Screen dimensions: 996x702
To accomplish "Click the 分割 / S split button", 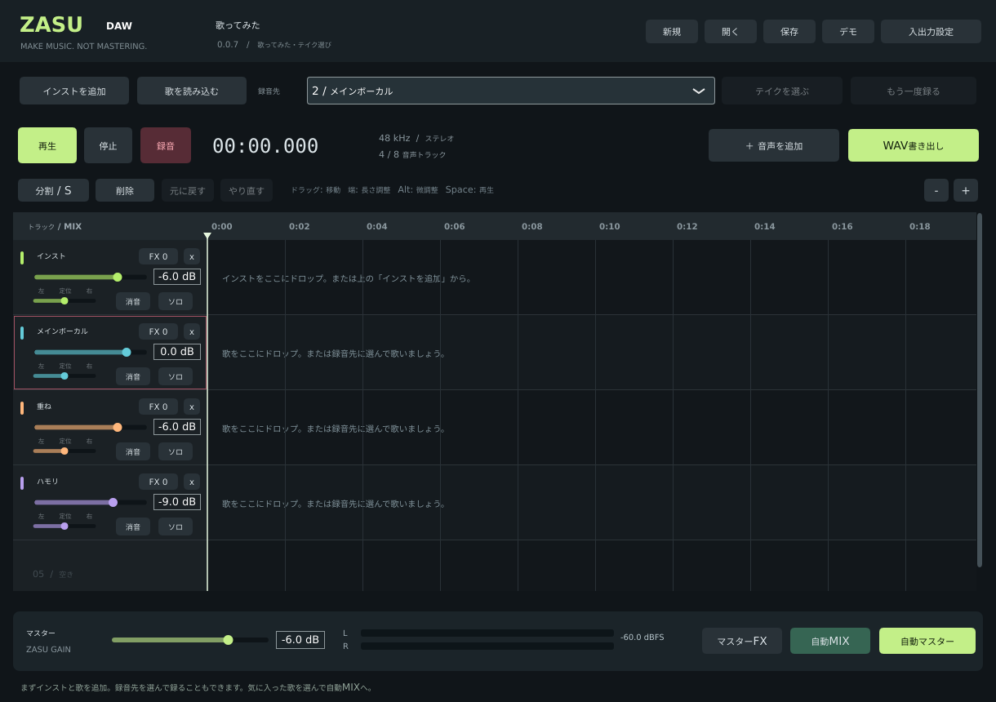I will [x=53, y=190].
